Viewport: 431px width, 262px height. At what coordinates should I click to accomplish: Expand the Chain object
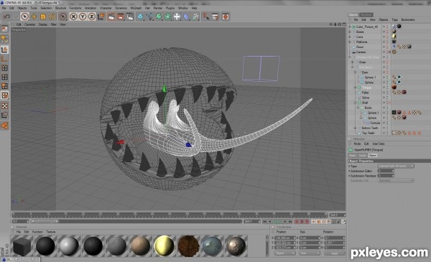(x=353, y=62)
